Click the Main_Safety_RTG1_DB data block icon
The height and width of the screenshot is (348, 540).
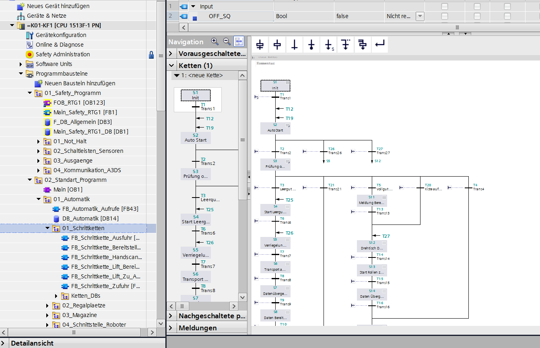point(47,132)
